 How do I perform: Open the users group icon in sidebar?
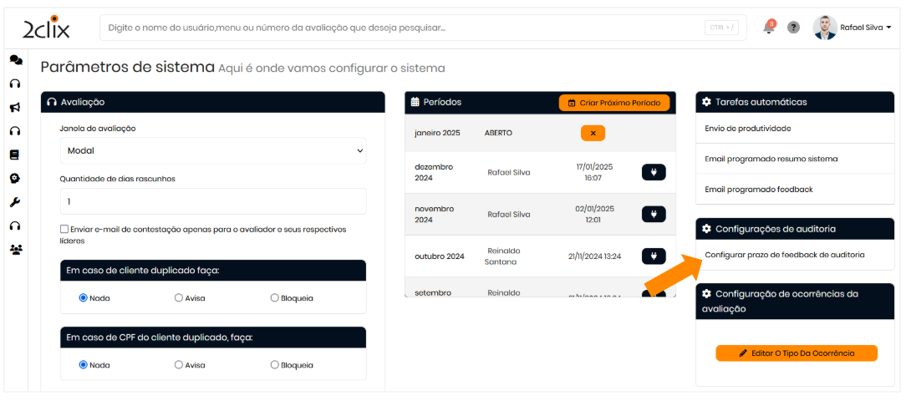click(x=16, y=249)
